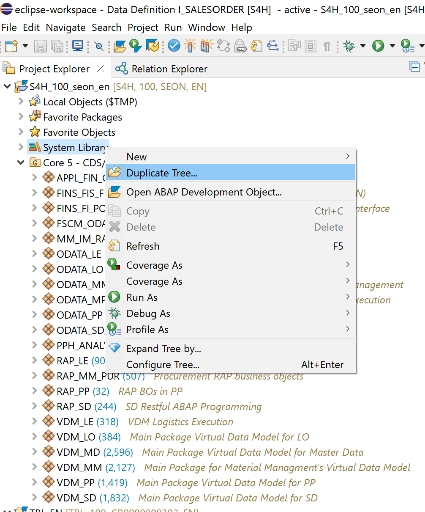Open the first Coverage As submenu
Screen dimensions: 425x512
230,265
